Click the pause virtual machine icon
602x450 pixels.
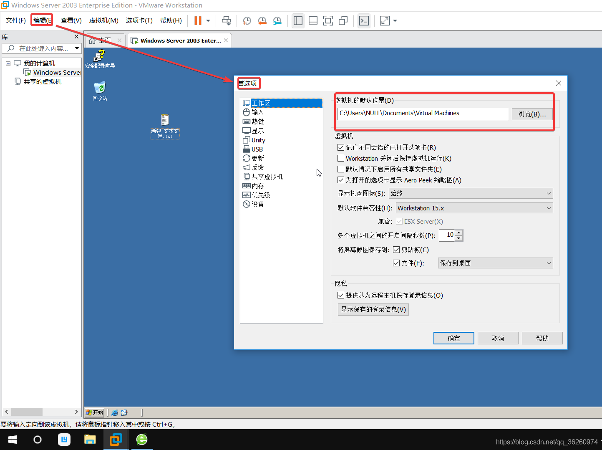pos(198,20)
